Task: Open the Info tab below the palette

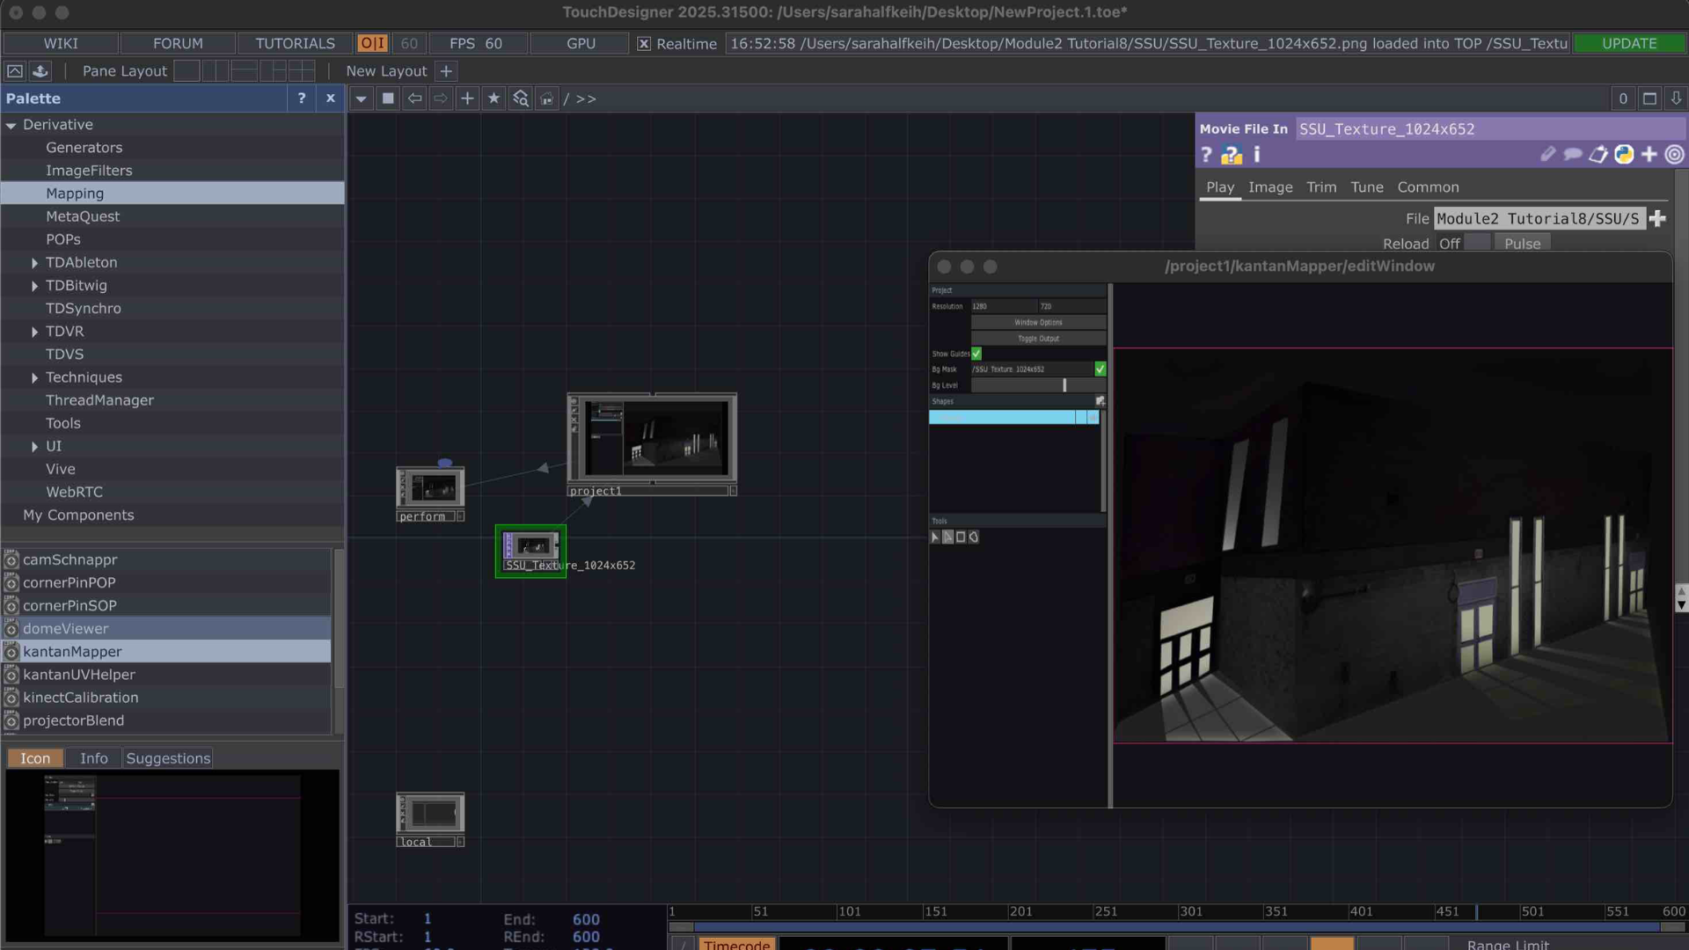Action: 93,757
